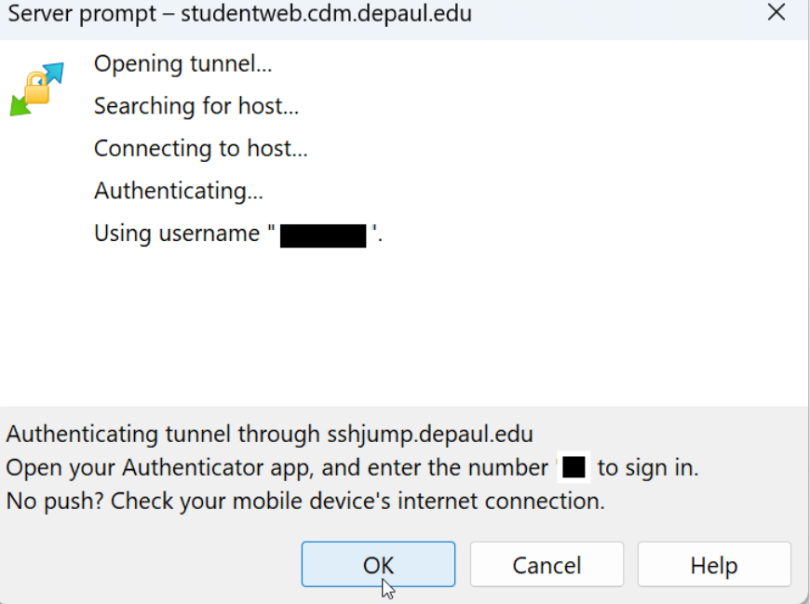Screen dimensions: 810x604
Task: Click the redacted sign-in number box
Action: tap(574, 467)
